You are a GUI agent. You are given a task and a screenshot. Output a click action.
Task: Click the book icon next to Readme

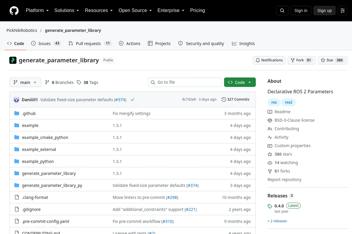270,112
